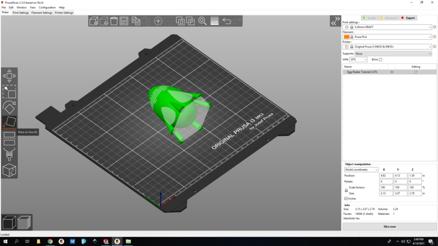
Task: Select the Paint-on supports tool
Action: point(9,155)
